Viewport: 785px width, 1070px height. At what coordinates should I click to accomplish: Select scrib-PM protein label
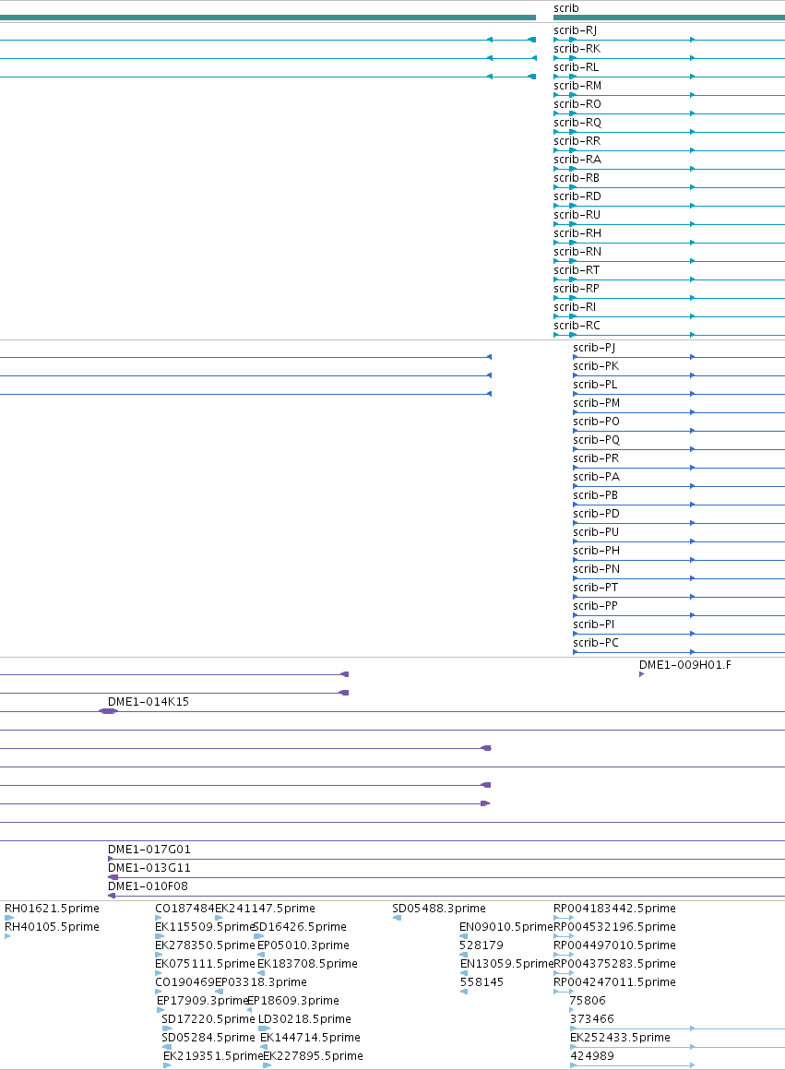tap(597, 402)
